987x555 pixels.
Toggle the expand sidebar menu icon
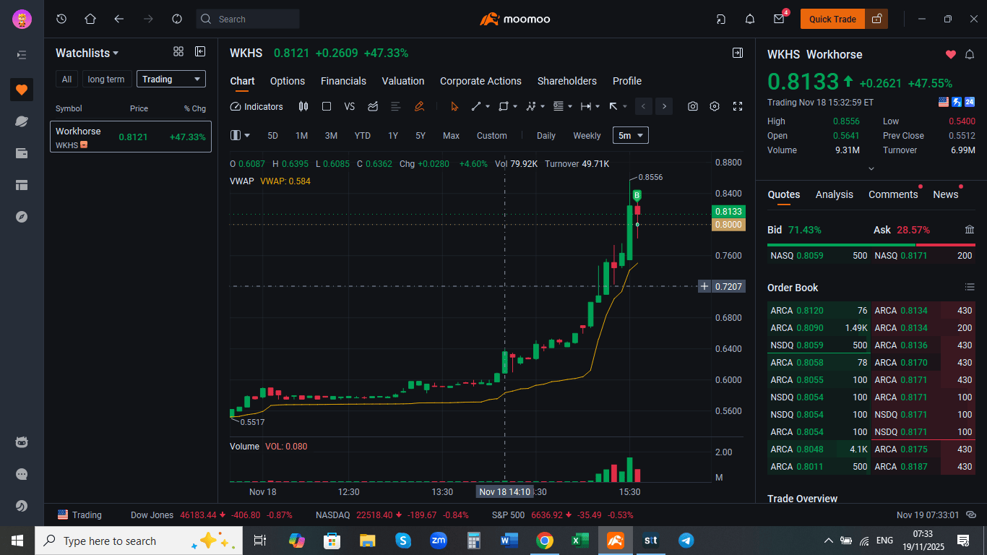22,55
